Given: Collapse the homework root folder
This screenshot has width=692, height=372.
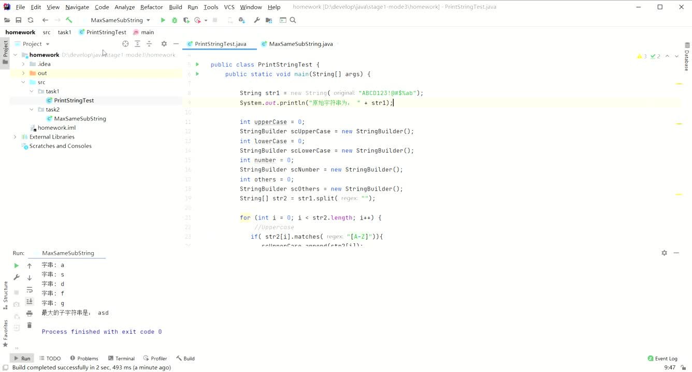Looking at the screenshot, I should [15, 55].
